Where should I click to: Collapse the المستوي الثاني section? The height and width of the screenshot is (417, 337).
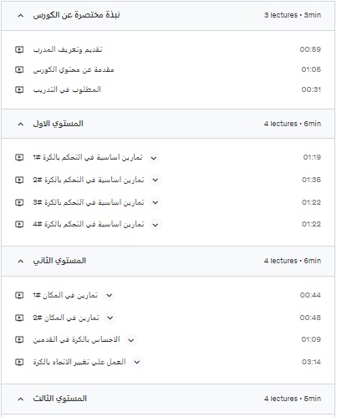click(21, 261)
